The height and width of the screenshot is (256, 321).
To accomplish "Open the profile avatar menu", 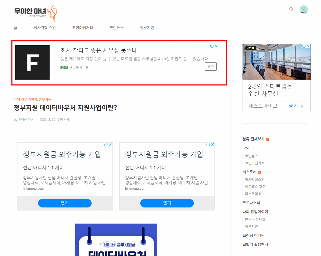I will (x=304, y=10).
